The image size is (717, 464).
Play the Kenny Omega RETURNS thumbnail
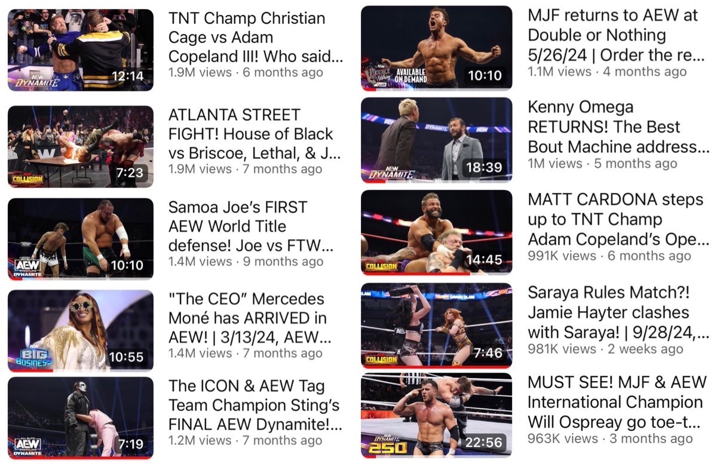point(437,140)
